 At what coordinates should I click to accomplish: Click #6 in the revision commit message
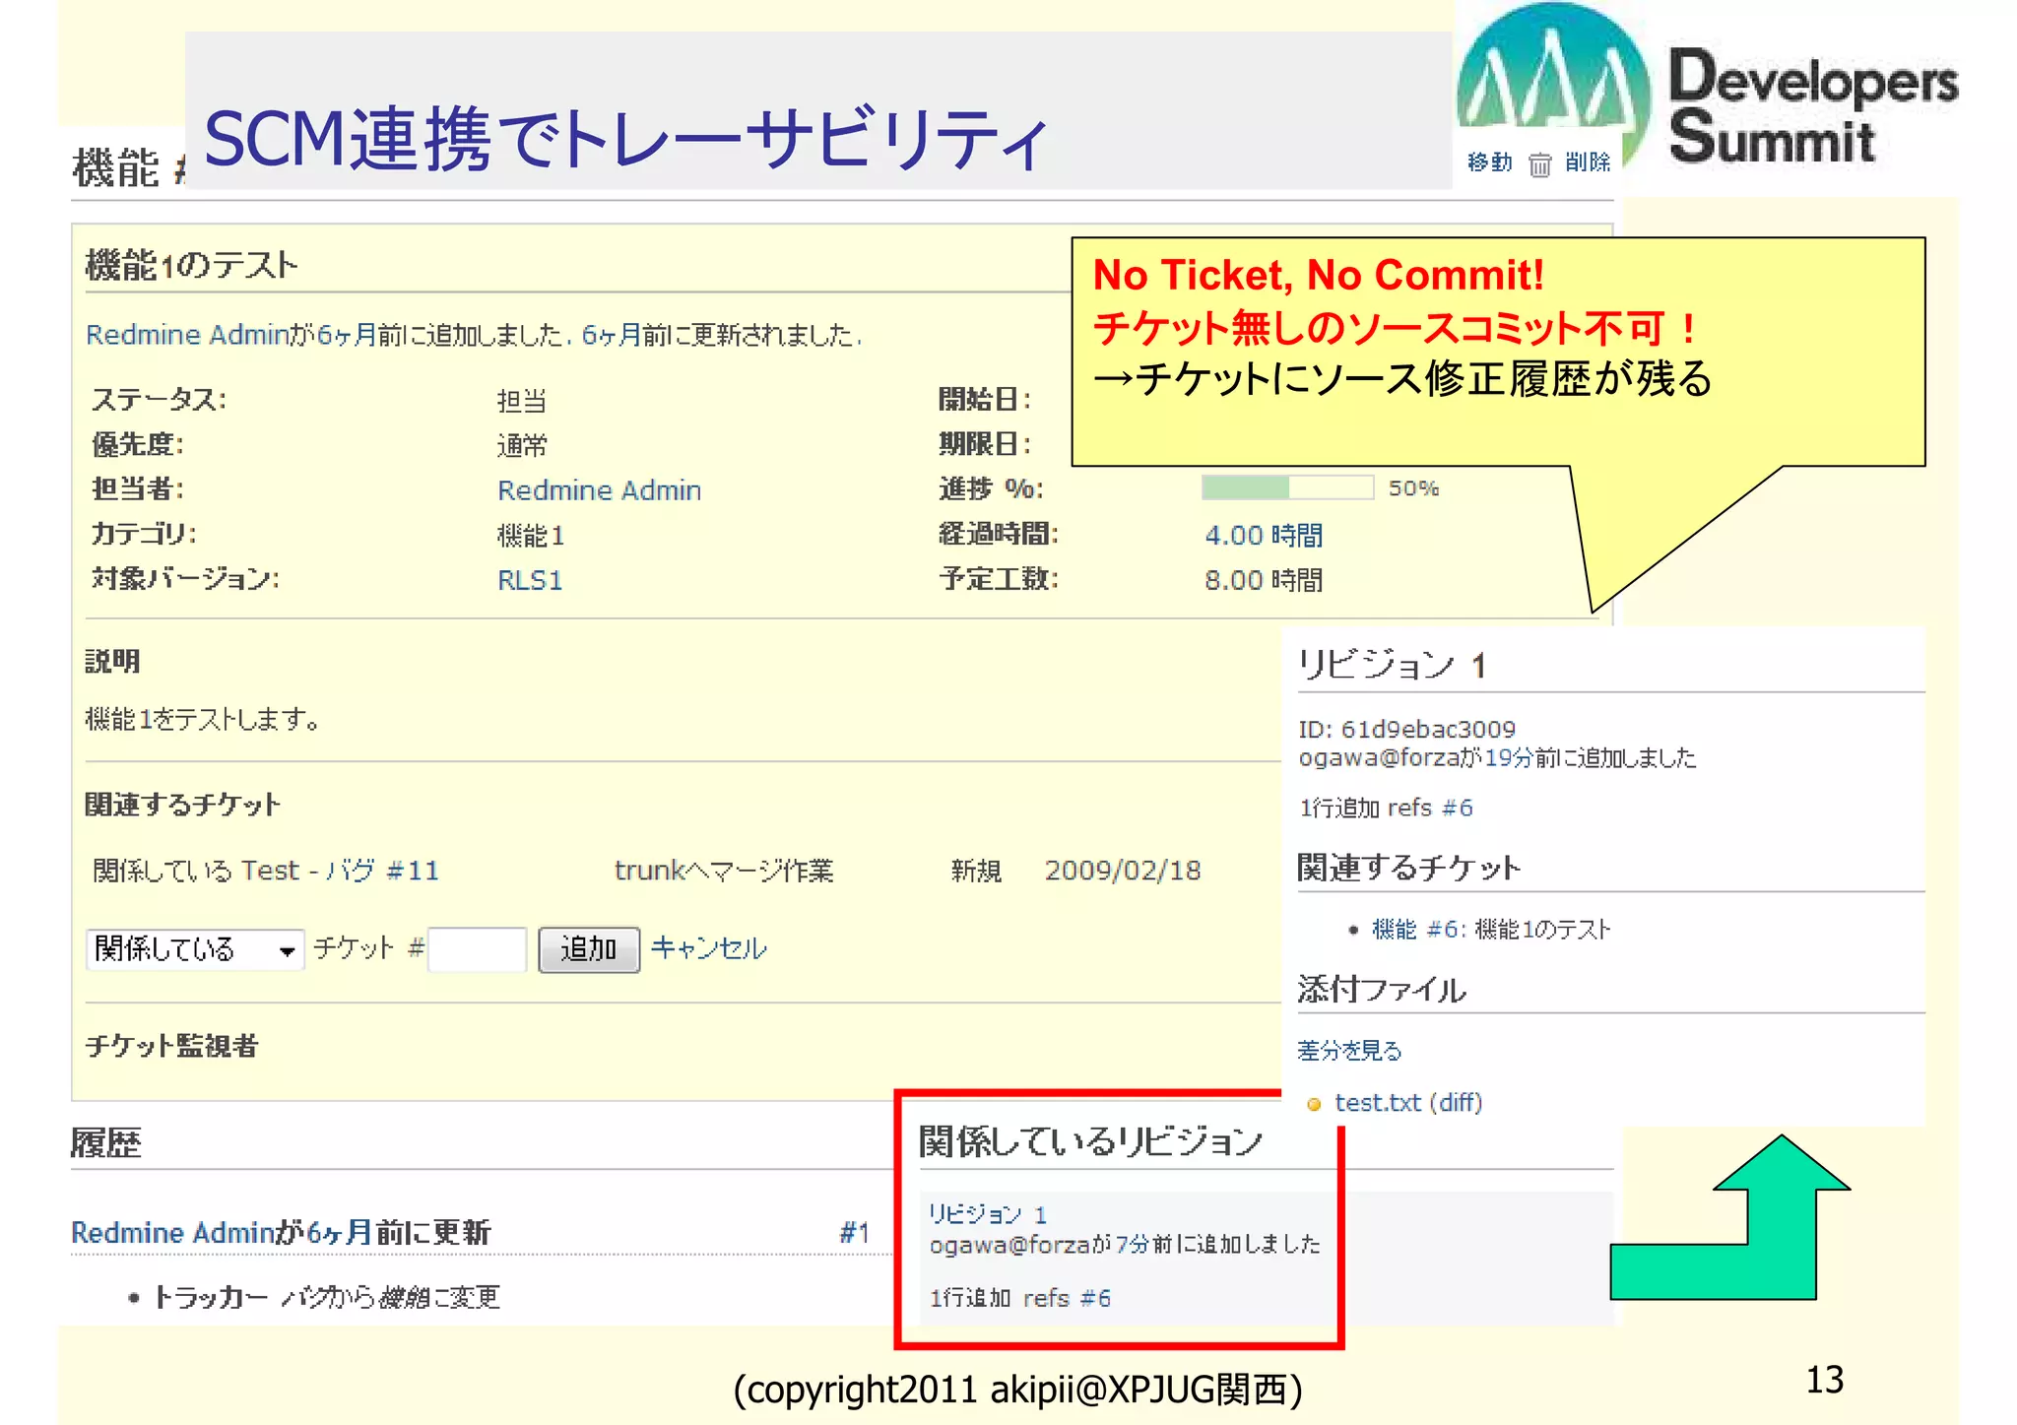click(x=1458, y=808)
